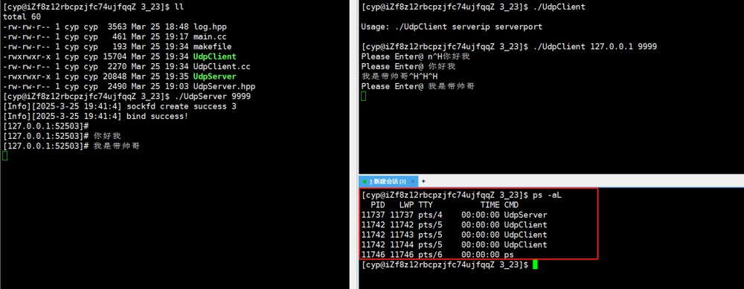Image resolution: width=744 pixels, height=289 pixels.
Task: Click the 'total 60' line
Action: [x=22, y=16]
